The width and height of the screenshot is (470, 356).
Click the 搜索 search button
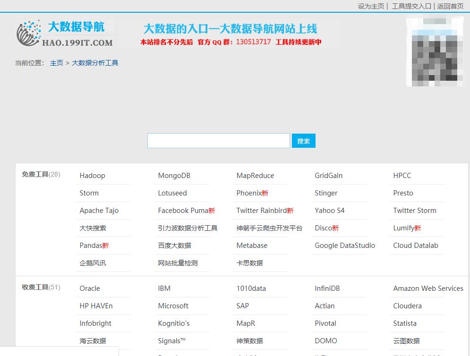303,140
